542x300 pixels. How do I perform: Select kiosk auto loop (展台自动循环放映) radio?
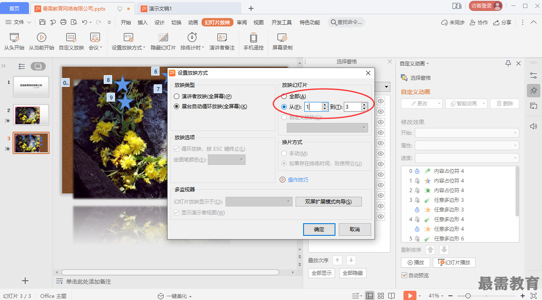(177, 107)
